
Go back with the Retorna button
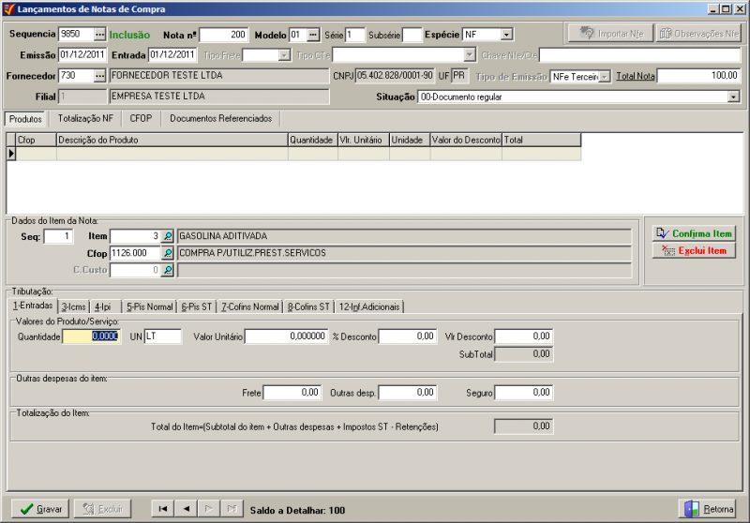[708, 509]
